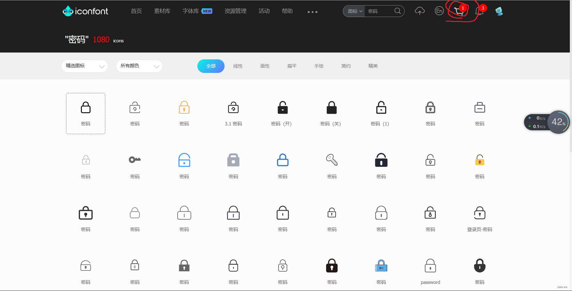Open 首页 in navigation
This screenshot has width=572, height=291.
[x=136, y=11]
